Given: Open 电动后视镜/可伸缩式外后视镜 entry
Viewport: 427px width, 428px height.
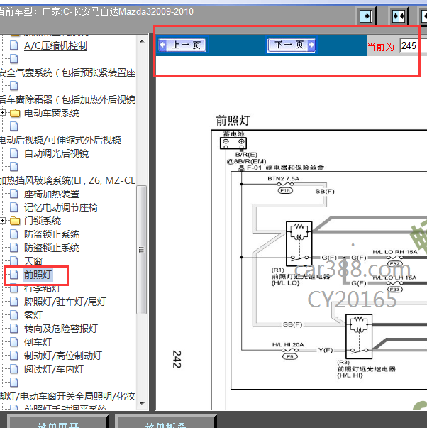Looking at the screenshot, I should pyautogui.click(x=60, y=140).
